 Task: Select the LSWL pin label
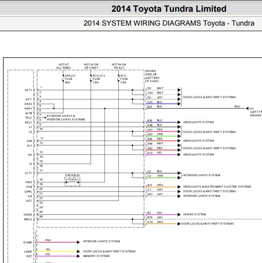(28, 191)
